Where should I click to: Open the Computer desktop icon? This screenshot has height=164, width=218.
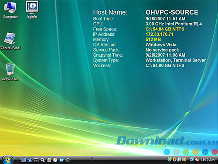click(10, 10)
